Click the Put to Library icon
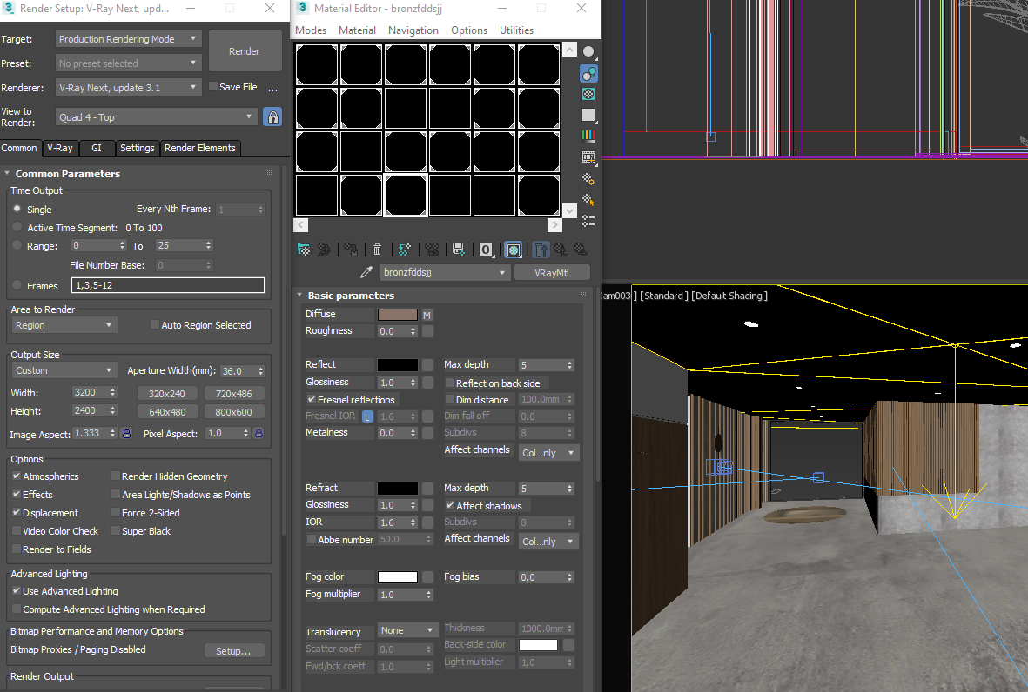Viewport: 1028px width, 692px height. tap(458, 250)
